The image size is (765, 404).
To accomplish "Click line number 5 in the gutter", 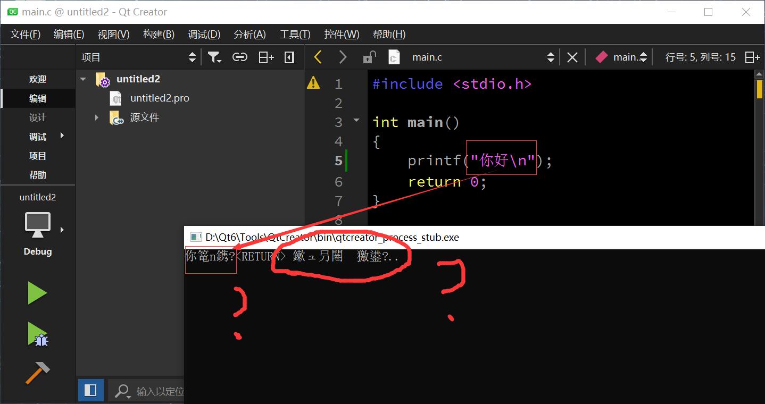I will click(x=338, y=161).
